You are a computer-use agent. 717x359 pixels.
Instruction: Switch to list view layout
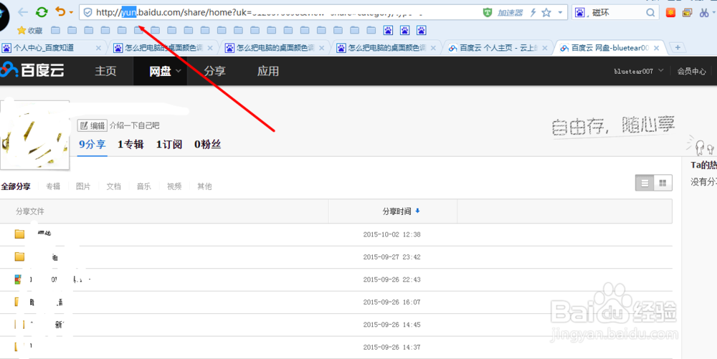pos(645,183)
